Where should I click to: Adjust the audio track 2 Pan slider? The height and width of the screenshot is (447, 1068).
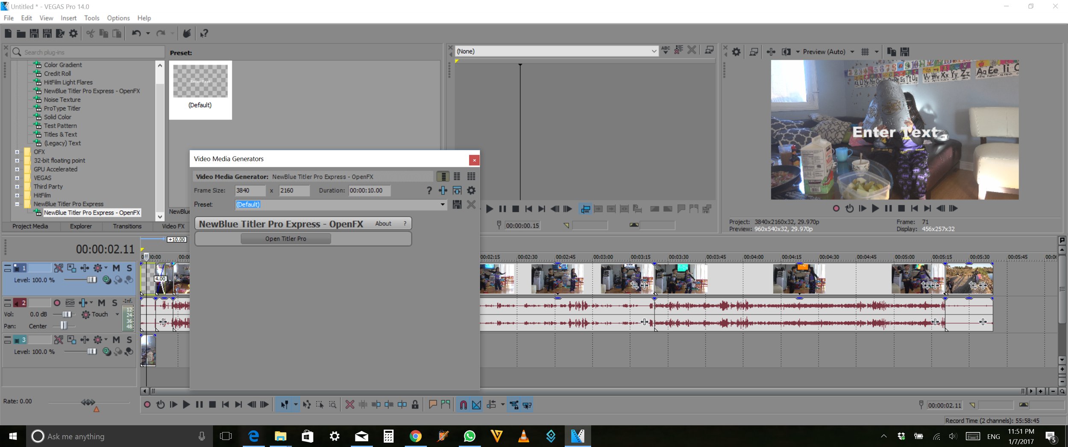coord(64,326)
